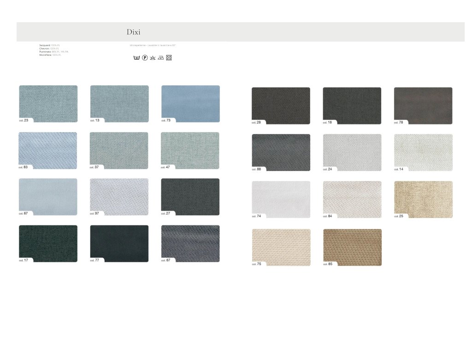Image resolution: width=472 pixels, height=354 pixels.
Task: Select the col. 77 dark teal swatch
Action: (119, 243)
